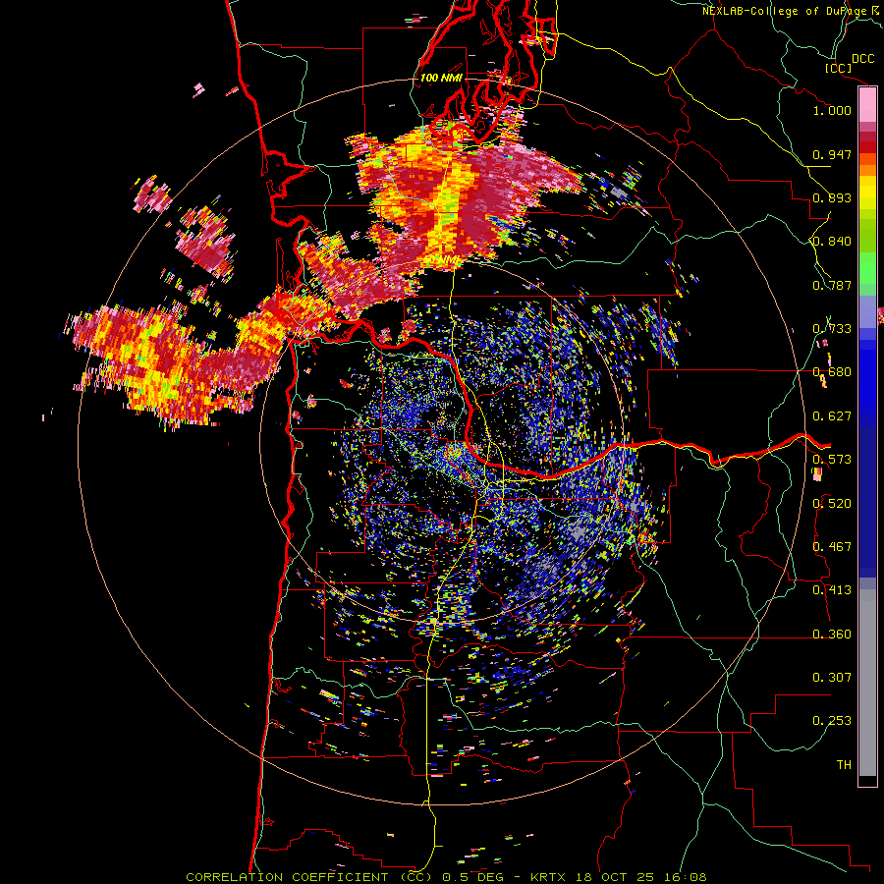Viewport: 884px width, 884px height.
Task: Click the DCC product label
Action: pyautogui.click(x=862, y=59)
